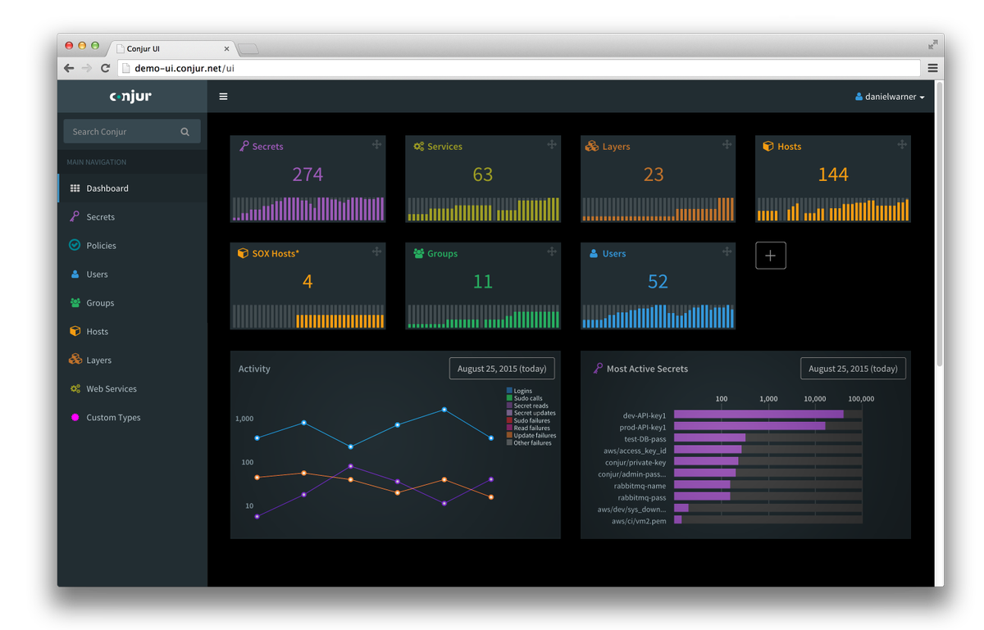Image resolution: width=984 pixels, height=630 pixels.
Task: Click the Policies checkmark icon in sidebar
Action: coord(75,245)
